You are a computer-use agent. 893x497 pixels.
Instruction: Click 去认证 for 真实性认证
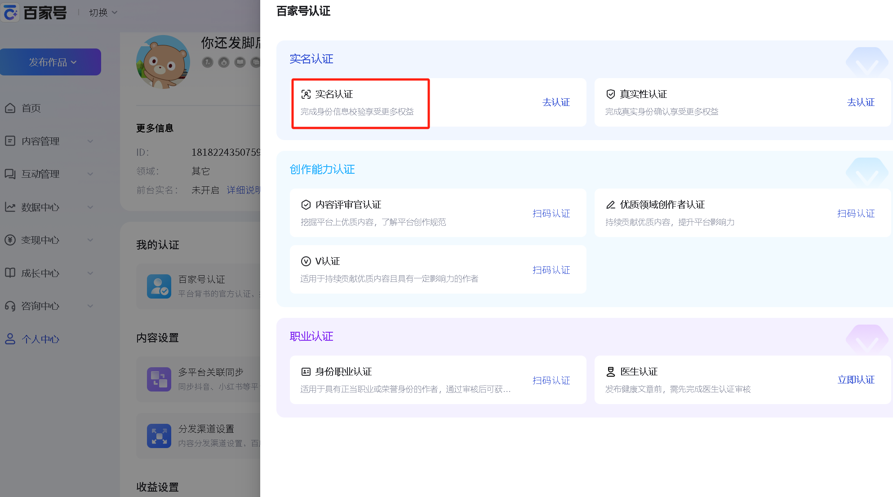861,102
